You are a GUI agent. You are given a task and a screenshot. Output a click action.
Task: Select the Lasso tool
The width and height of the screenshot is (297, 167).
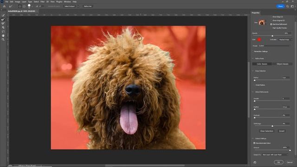[3, 31]
